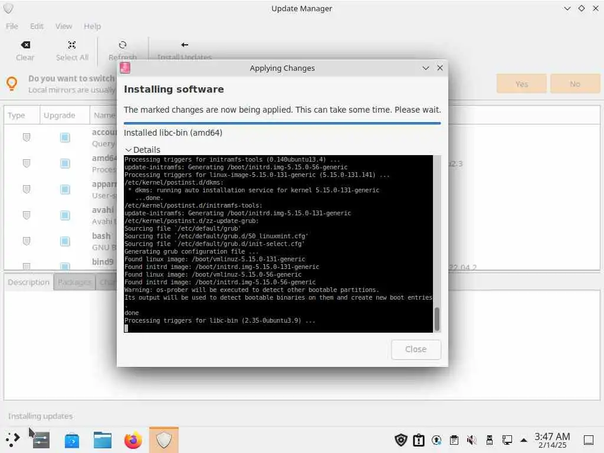Click dialog title bar dropdown chevron
This screenshot has width=604, height=453.
(426, 68)
